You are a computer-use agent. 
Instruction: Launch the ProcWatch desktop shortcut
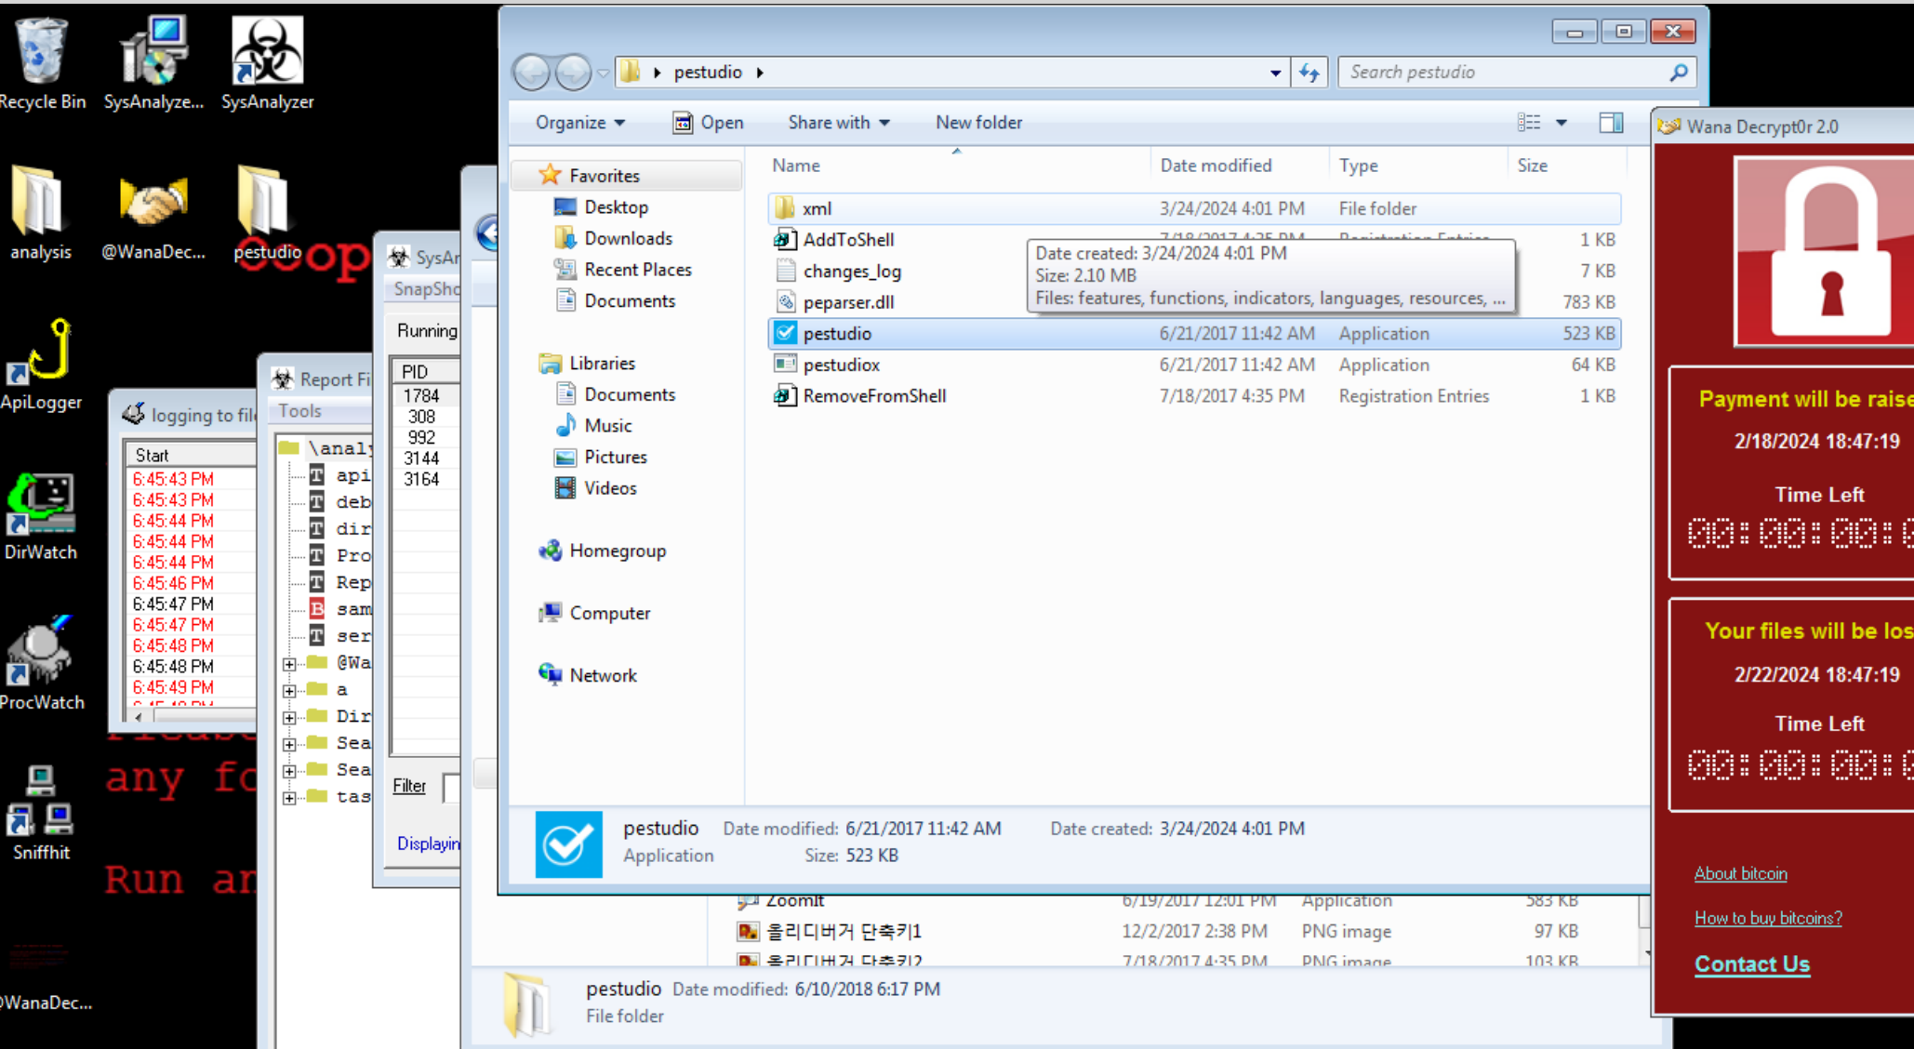click(x=41, y=663)
